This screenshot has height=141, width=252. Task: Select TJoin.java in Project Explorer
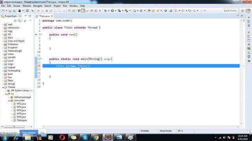pyautogui.click(x=22, y=120)
